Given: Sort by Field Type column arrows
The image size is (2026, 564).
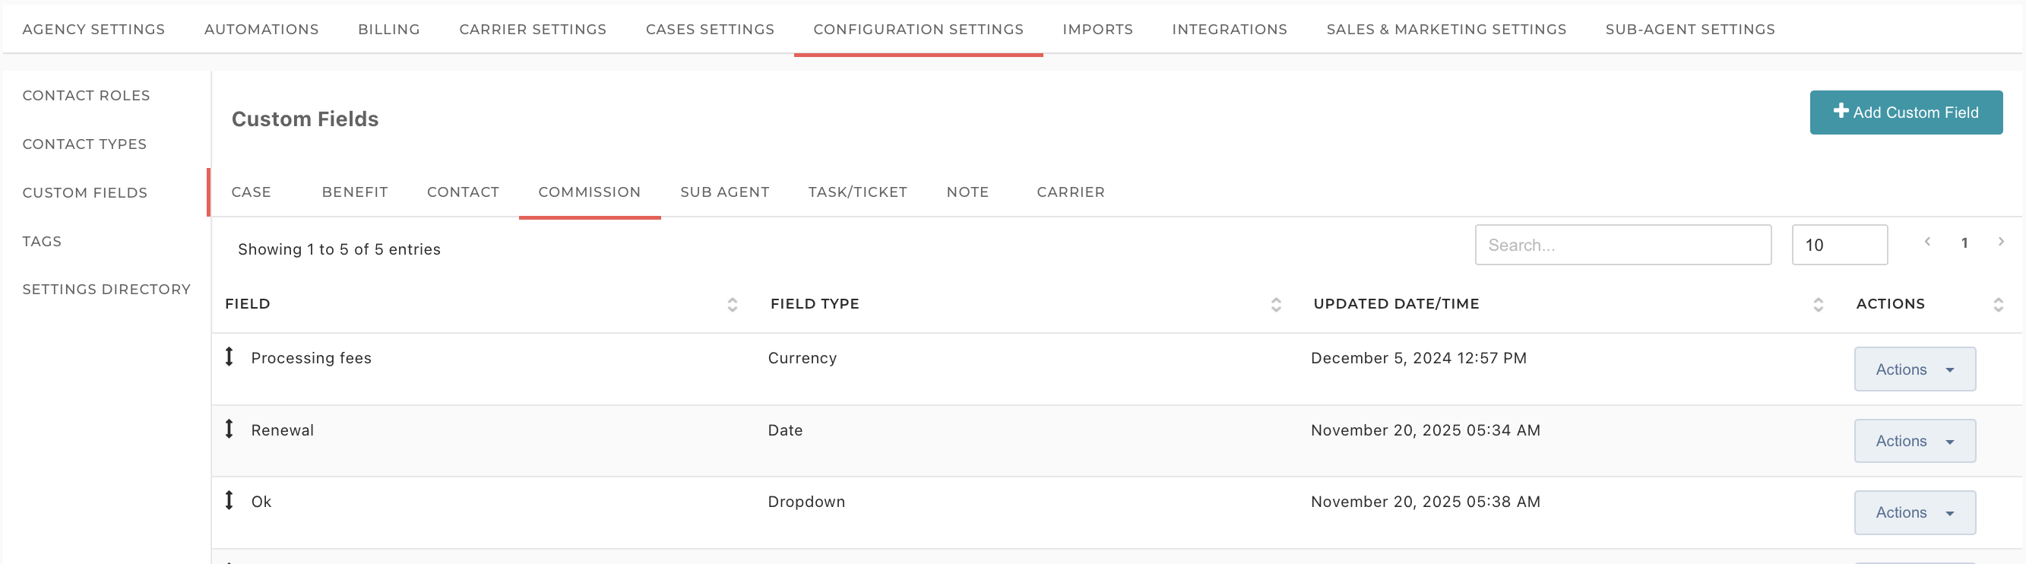Looking at the screenshot, I should point(1276,304).
